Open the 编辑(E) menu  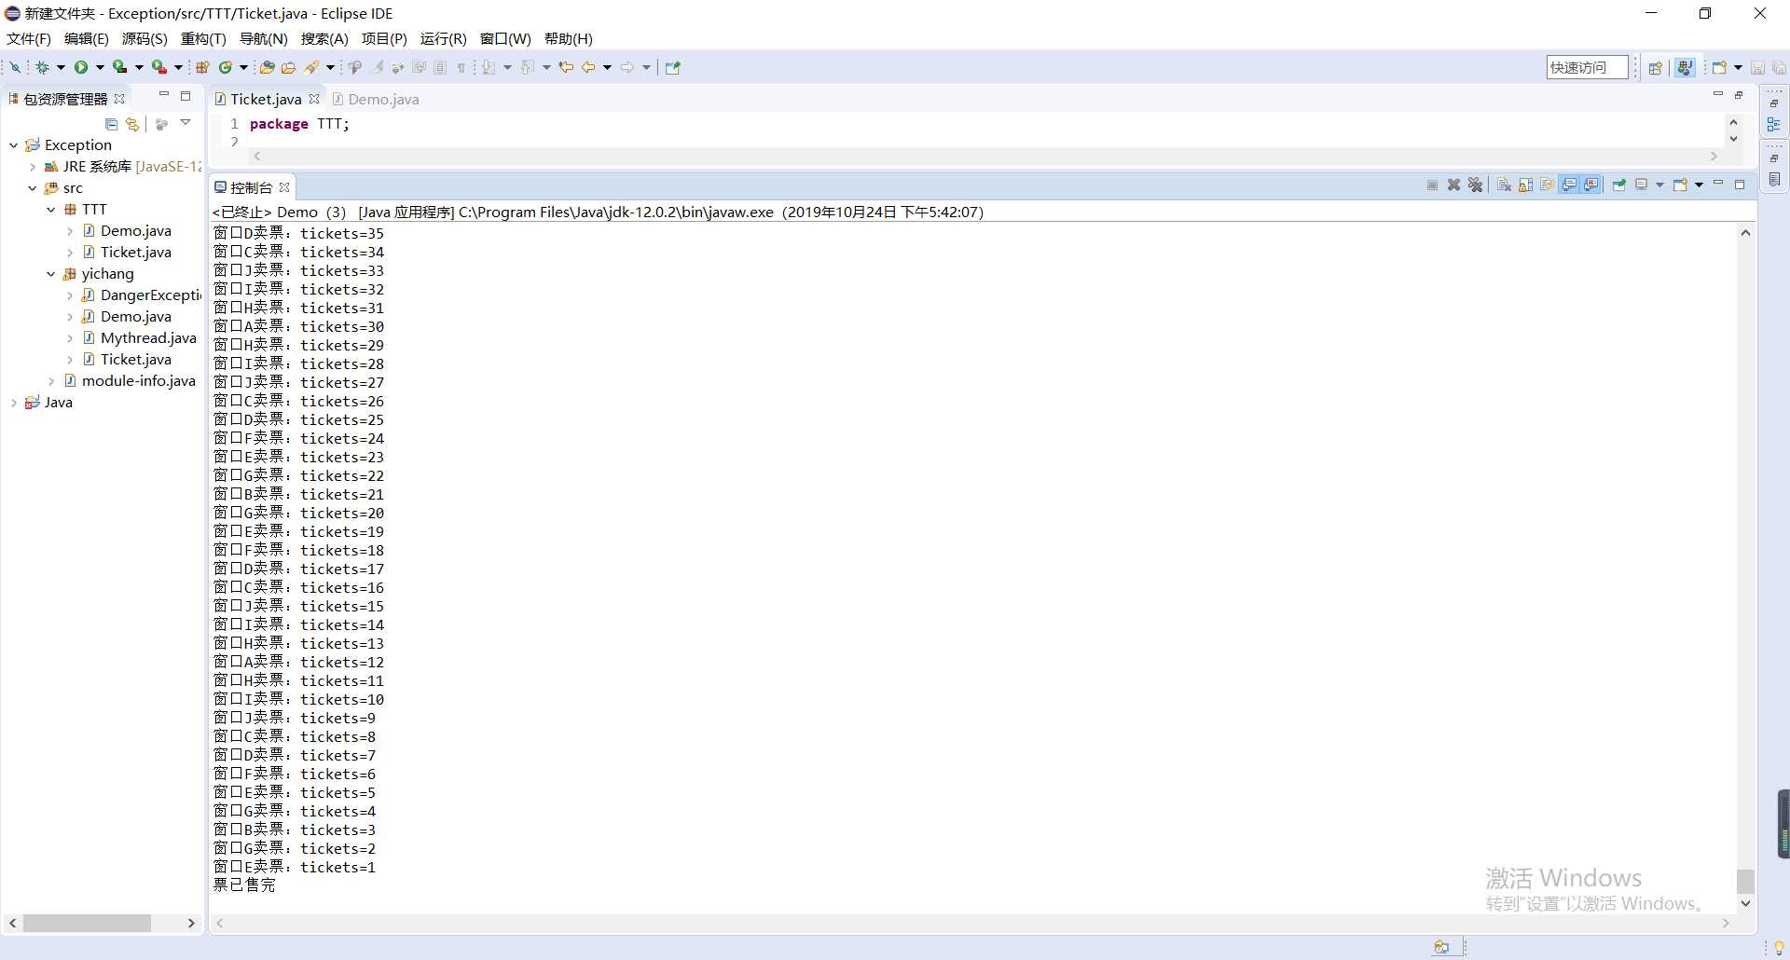(87, 38)
